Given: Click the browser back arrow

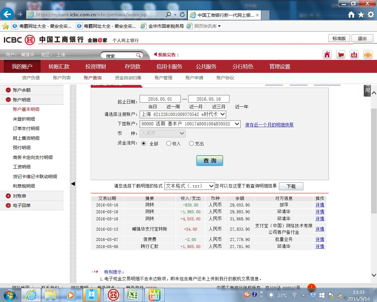Looking at the screenshot, I should (7, 14).
